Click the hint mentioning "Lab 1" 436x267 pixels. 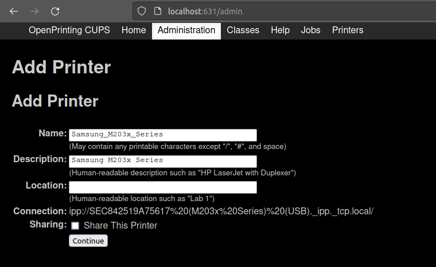(x=142, y=199)
